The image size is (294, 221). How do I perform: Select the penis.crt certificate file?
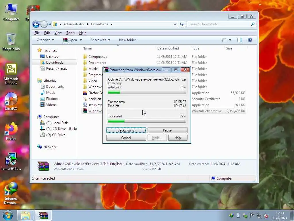[92, 99]
